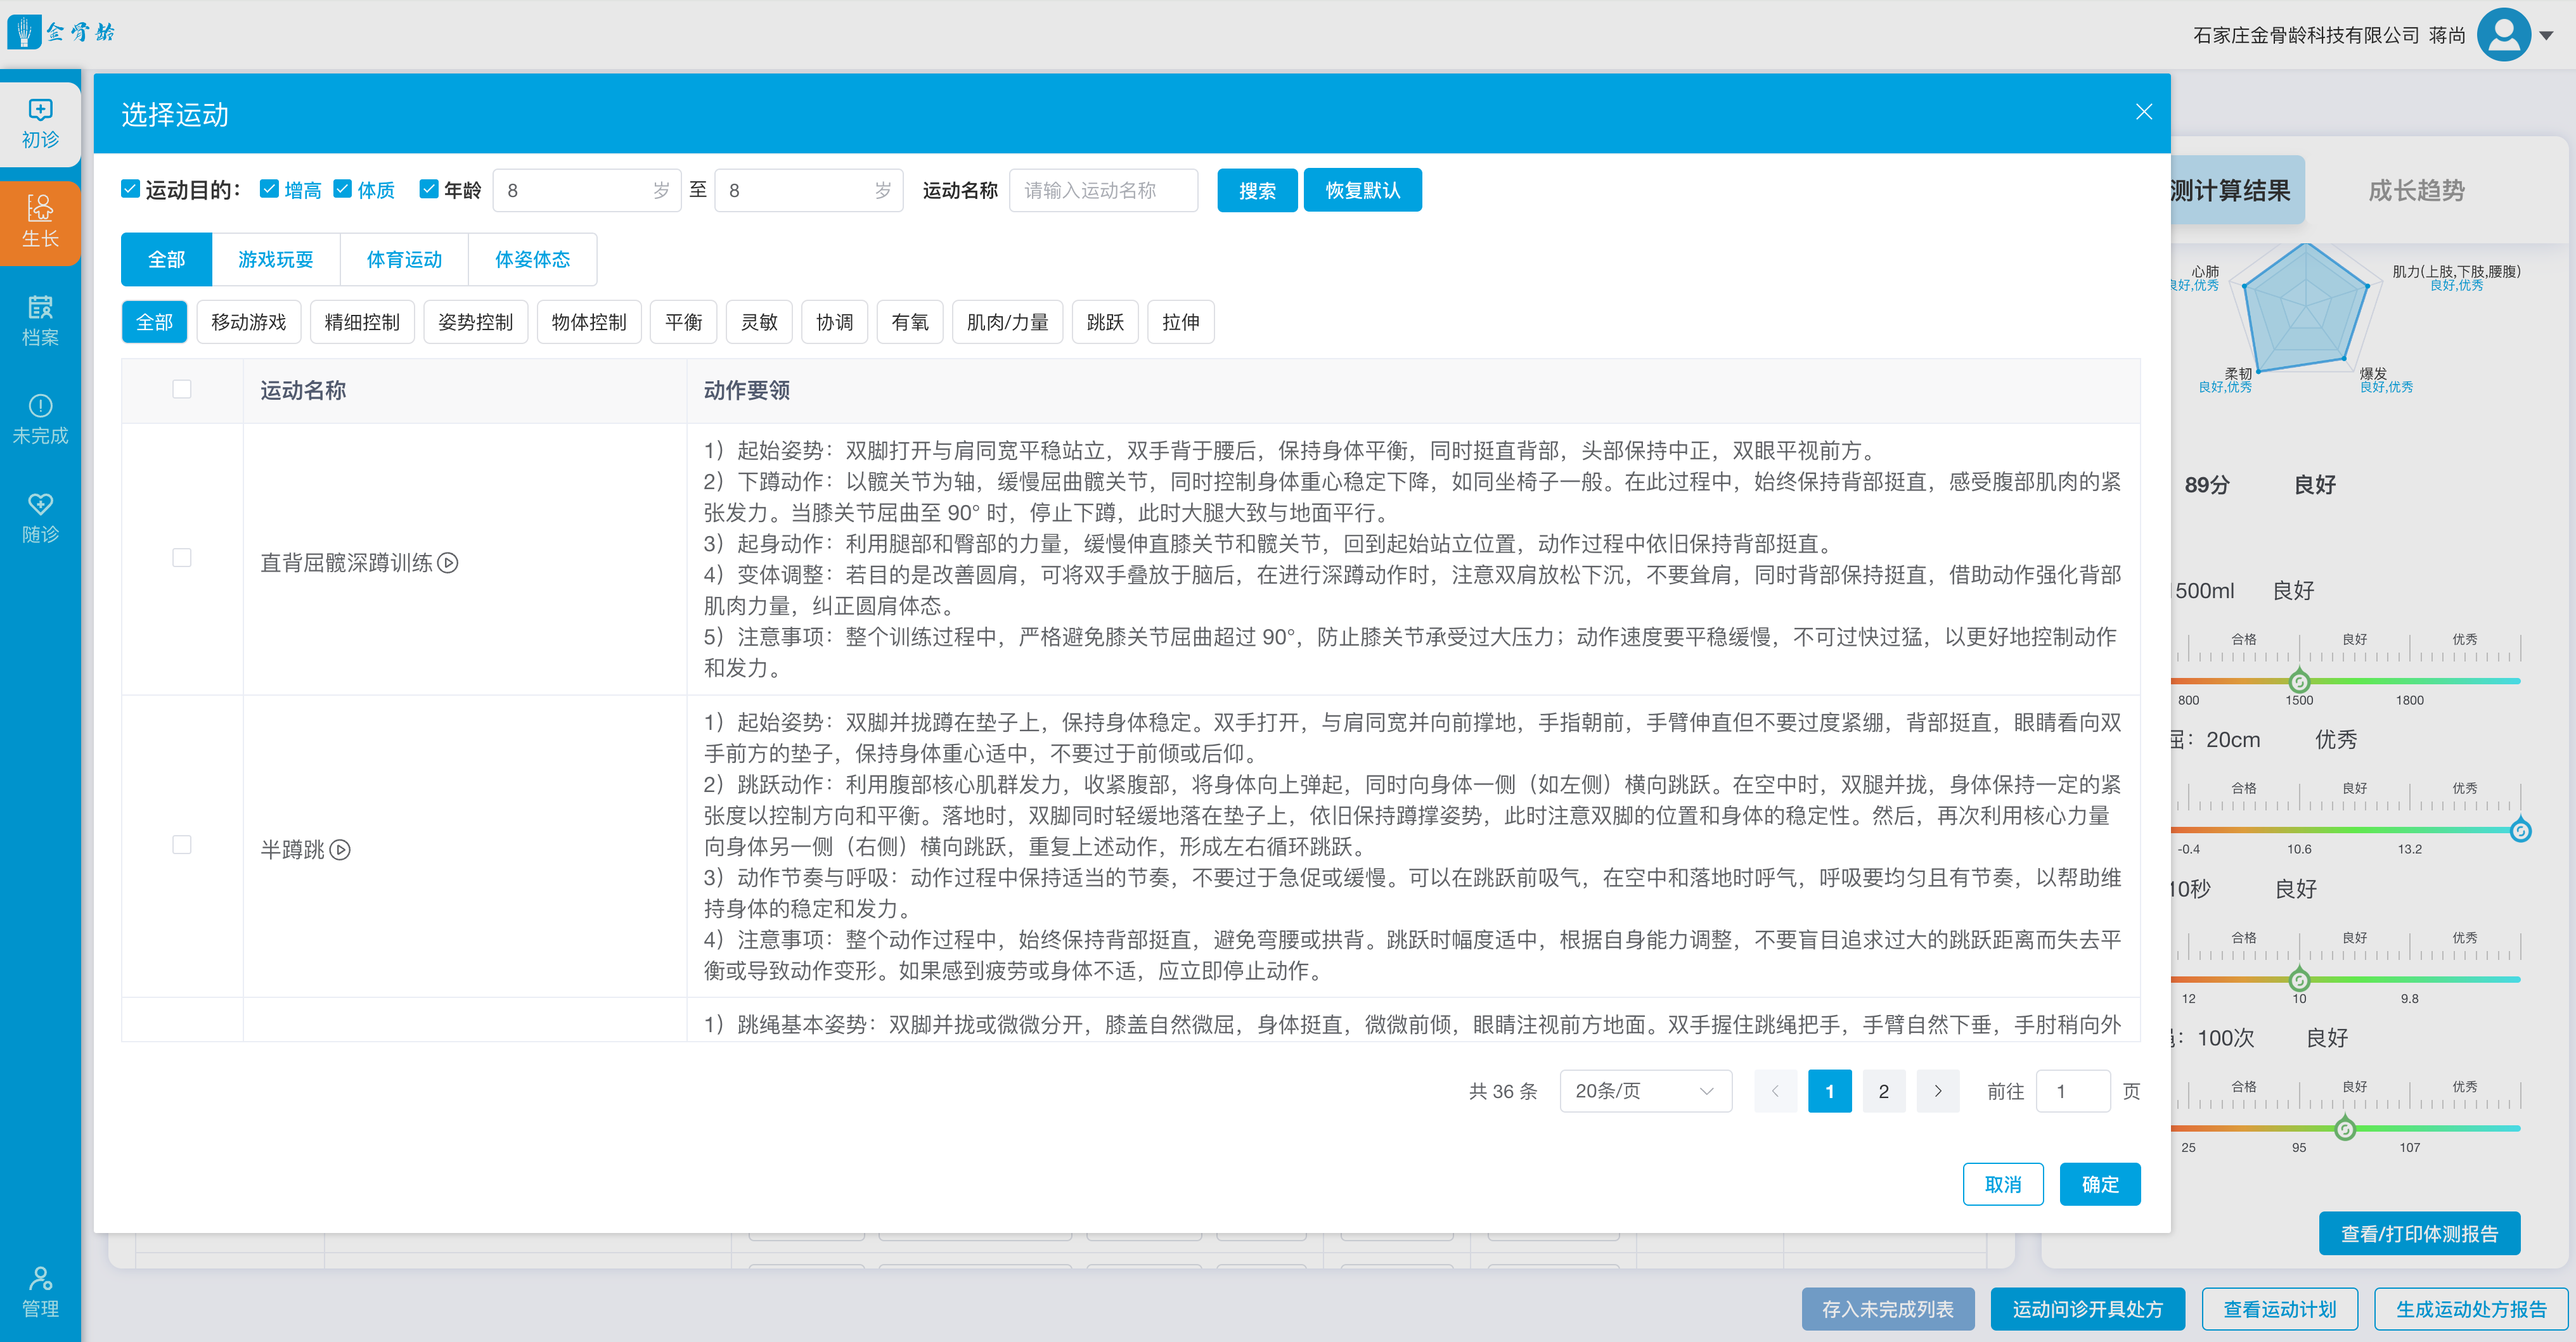The image size is (2576, 1342).
Task: Click the 金骨龄 logo icon
Action: 24,32
